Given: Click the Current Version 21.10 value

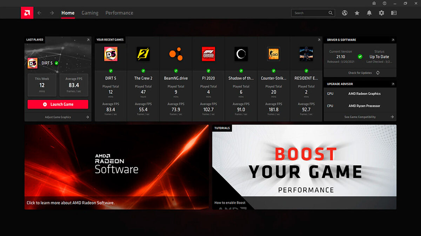Looking at the screenshot, I should (x=341, y=57).
